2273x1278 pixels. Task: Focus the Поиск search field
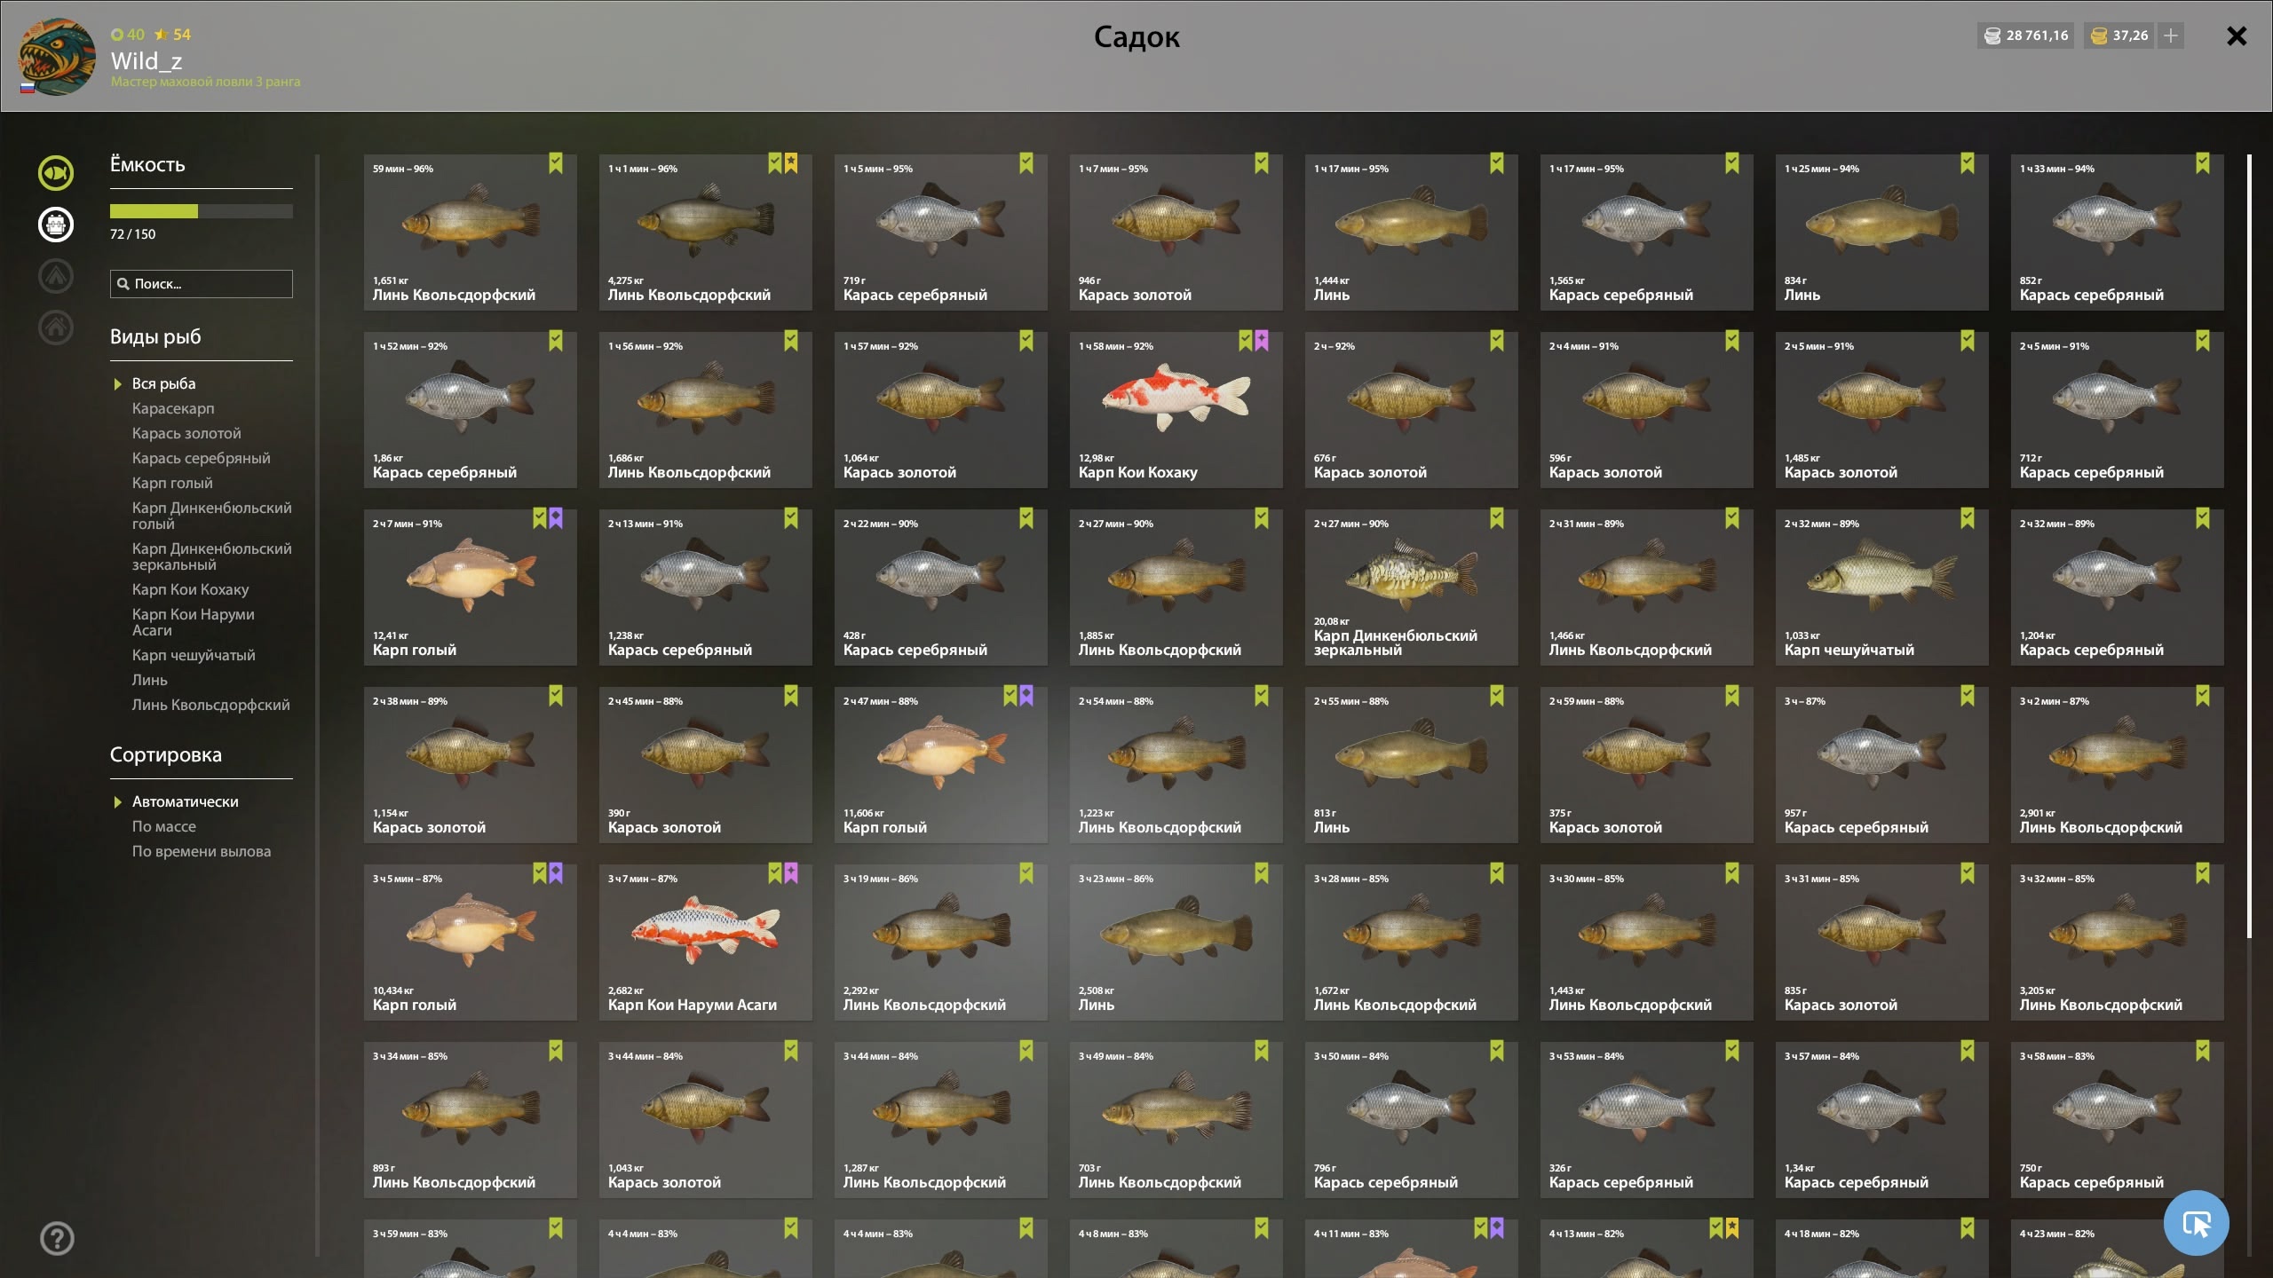(202, 284)
